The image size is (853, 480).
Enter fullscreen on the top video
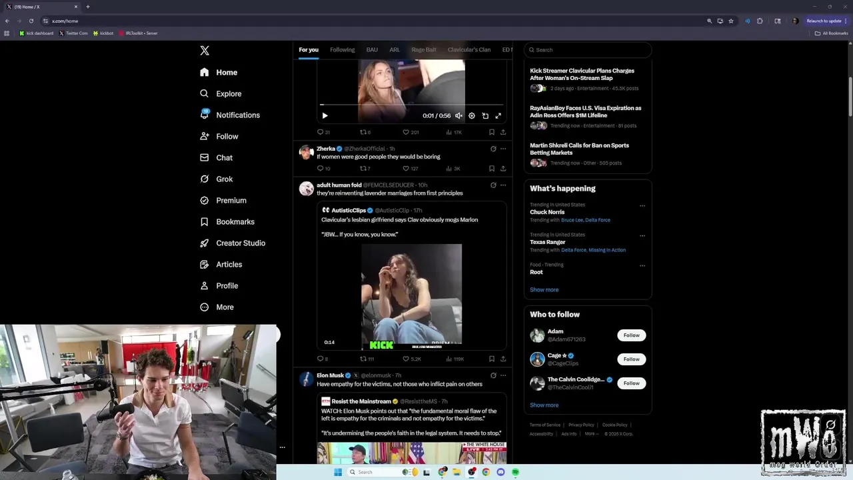click(x=498, y=116)
